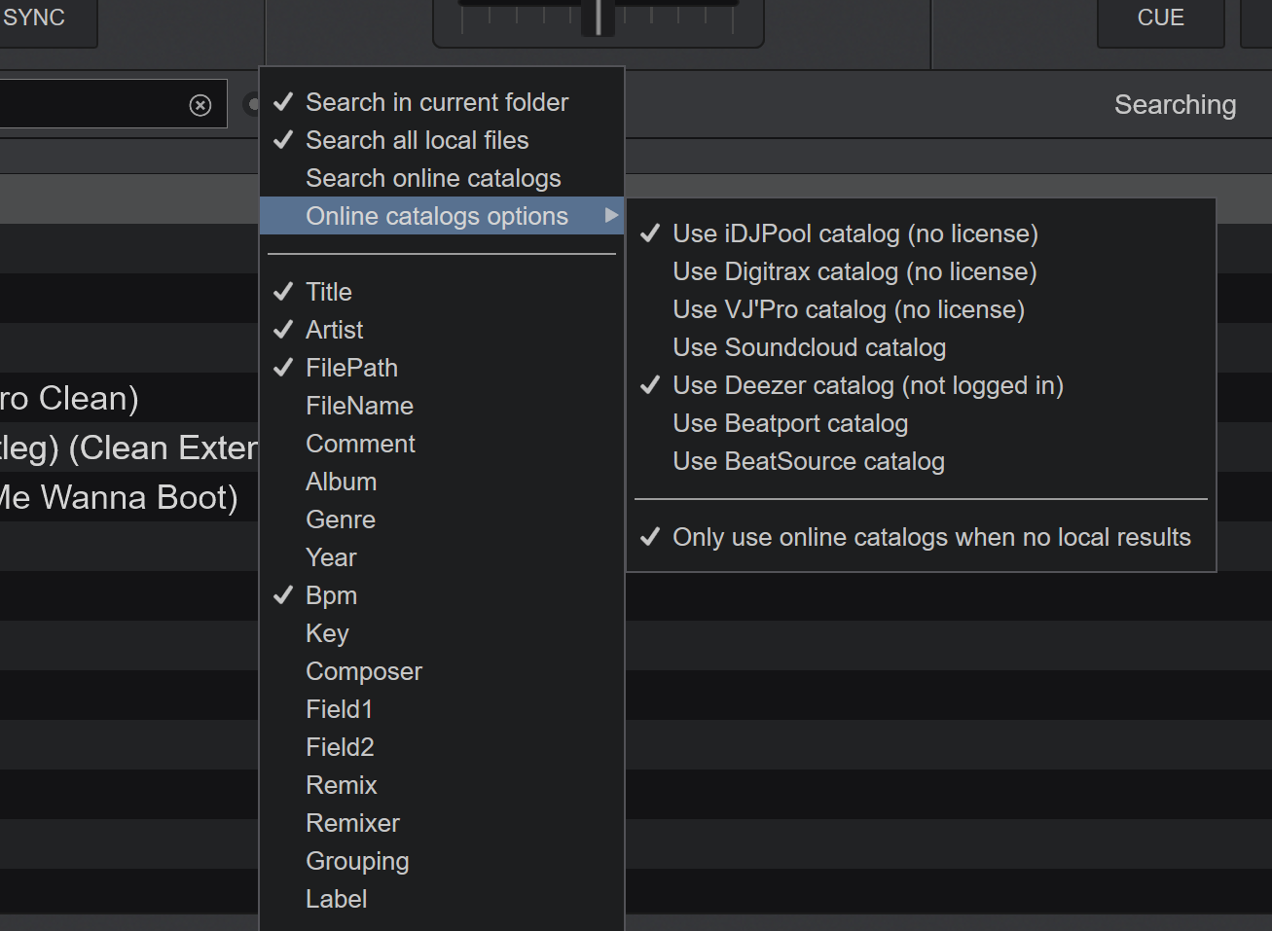Toggle Only use online catalogs when no local results
The width and height of the screenshot is (1272, 931).
921,537
